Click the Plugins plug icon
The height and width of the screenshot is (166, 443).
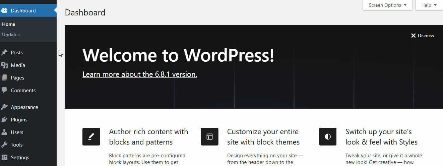(4, 120)
